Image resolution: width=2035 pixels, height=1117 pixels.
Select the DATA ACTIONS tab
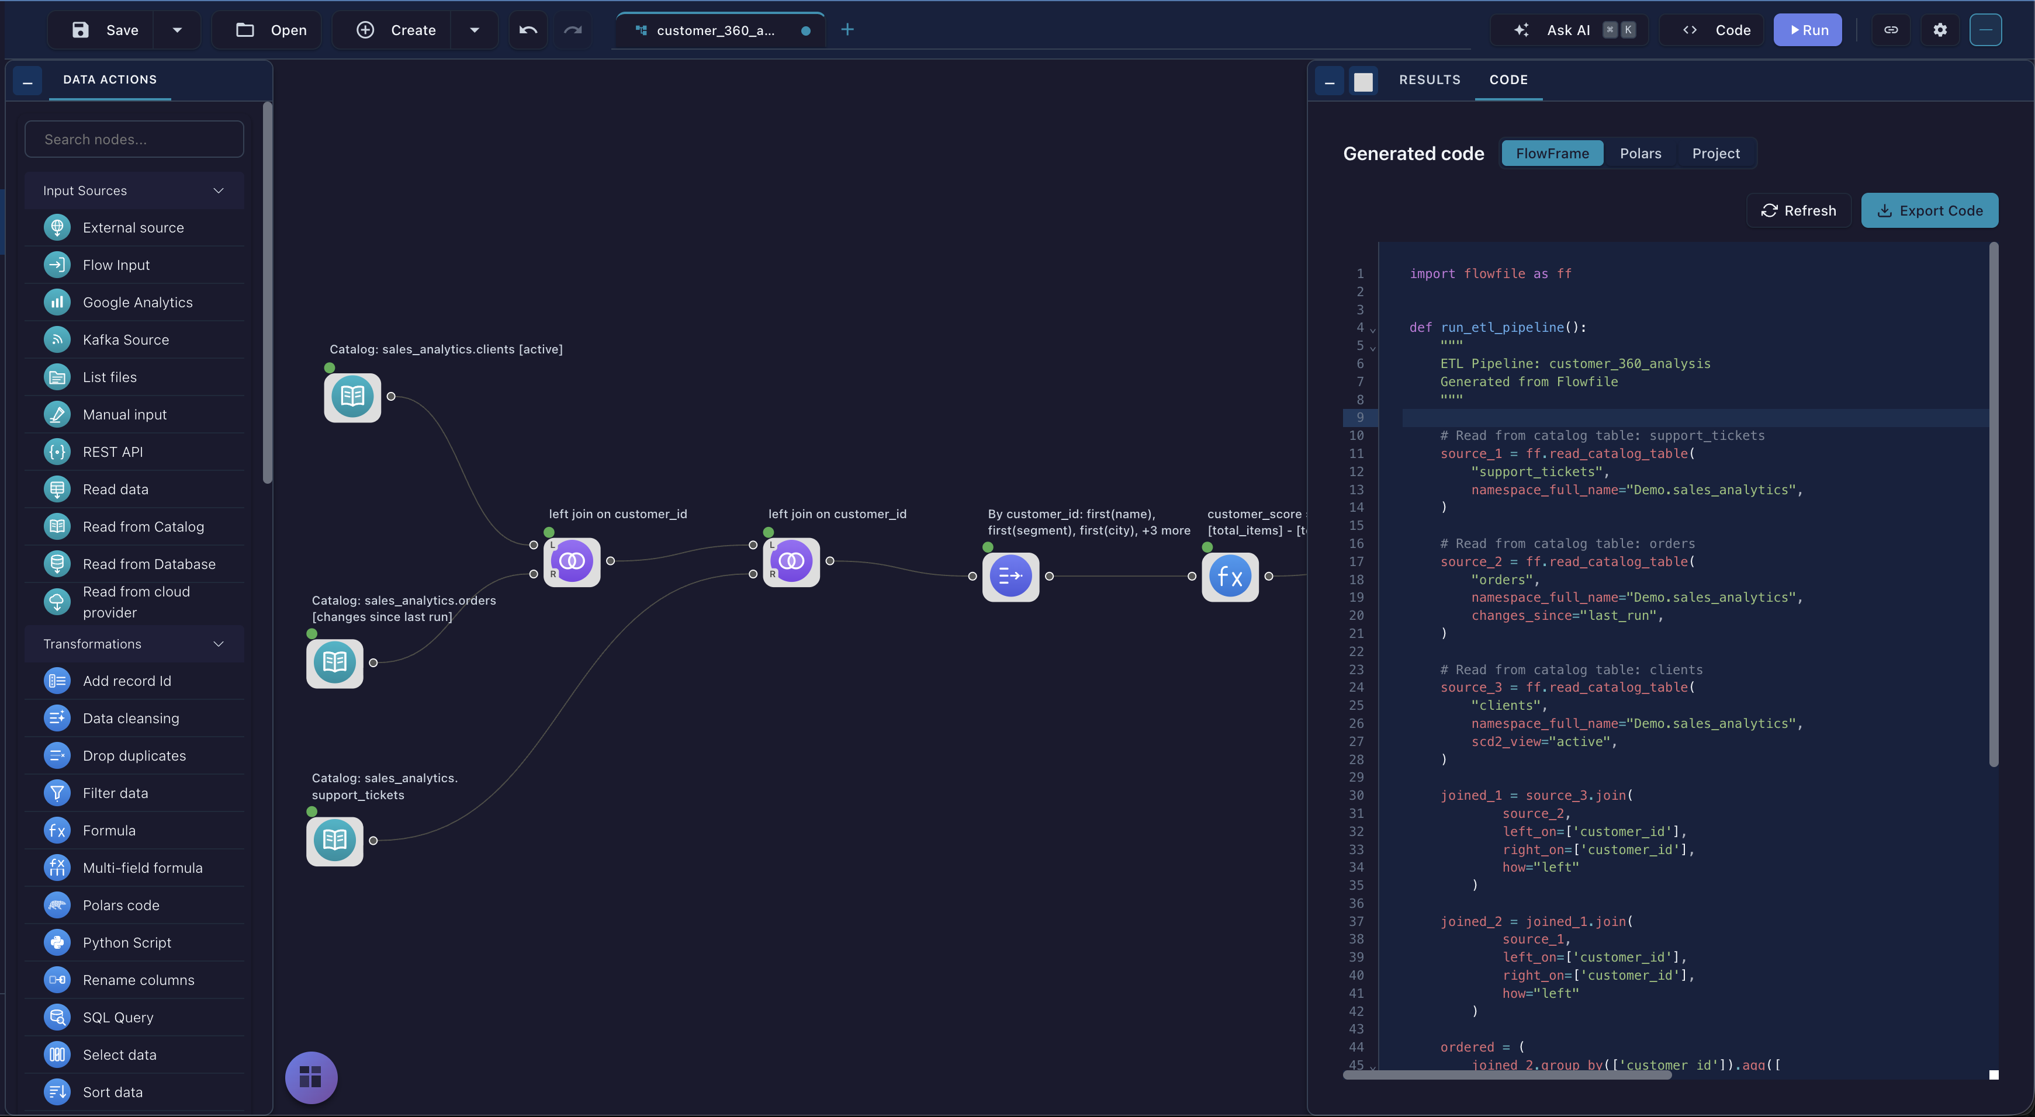click(110, 79)
